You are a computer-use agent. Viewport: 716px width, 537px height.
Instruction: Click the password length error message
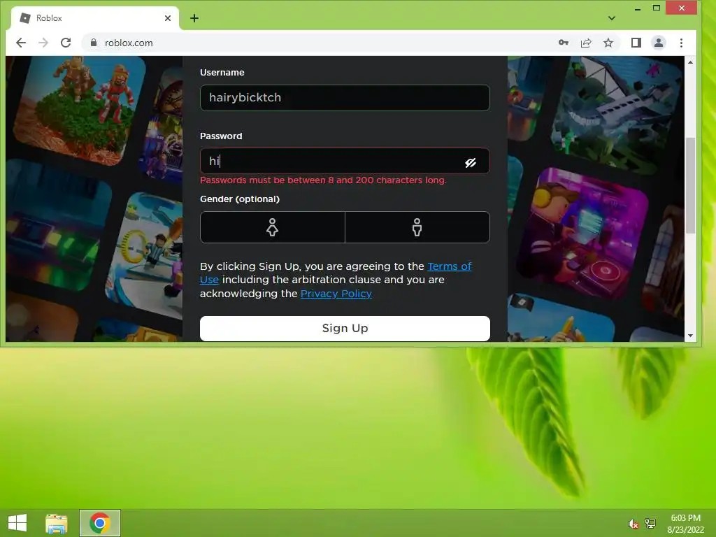(323, 180)
